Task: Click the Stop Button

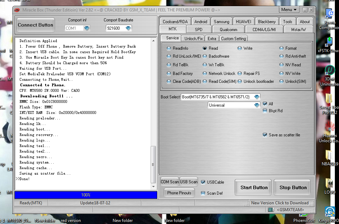Action: point(292,187)
